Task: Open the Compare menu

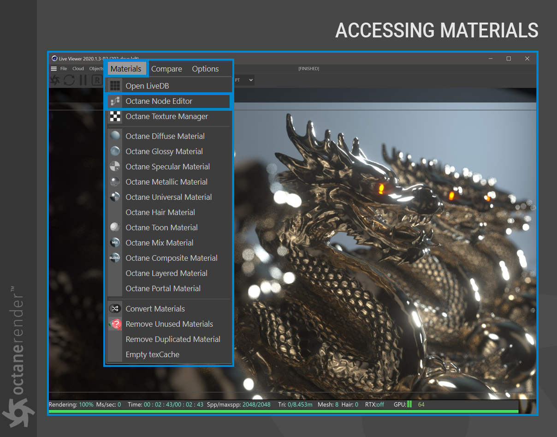Action: (x=166, y=69)
